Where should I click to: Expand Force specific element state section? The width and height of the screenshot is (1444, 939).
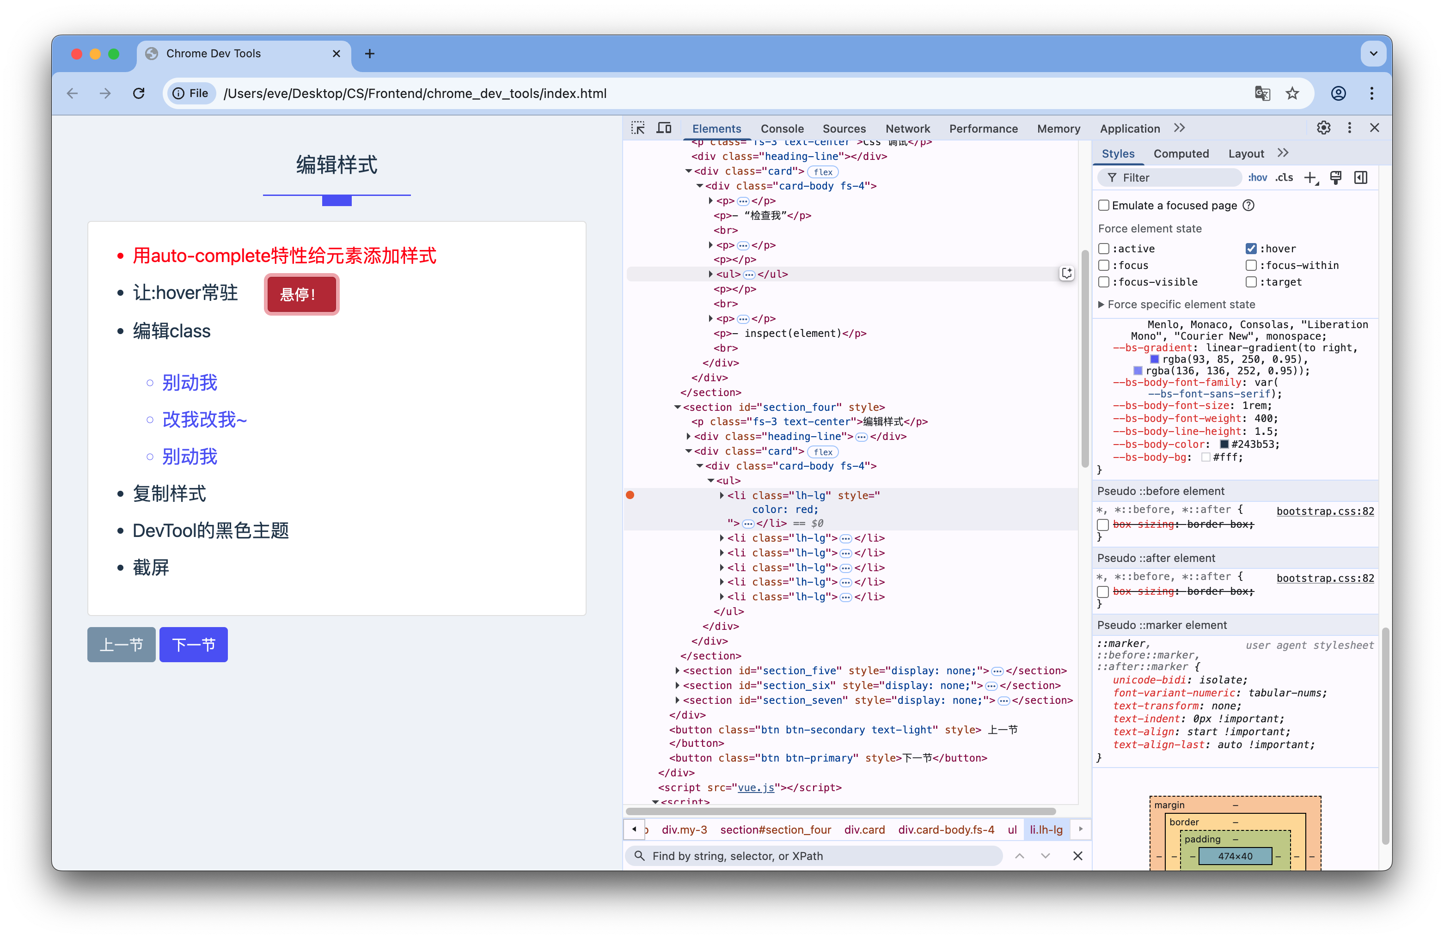(x=1101, y=305)
